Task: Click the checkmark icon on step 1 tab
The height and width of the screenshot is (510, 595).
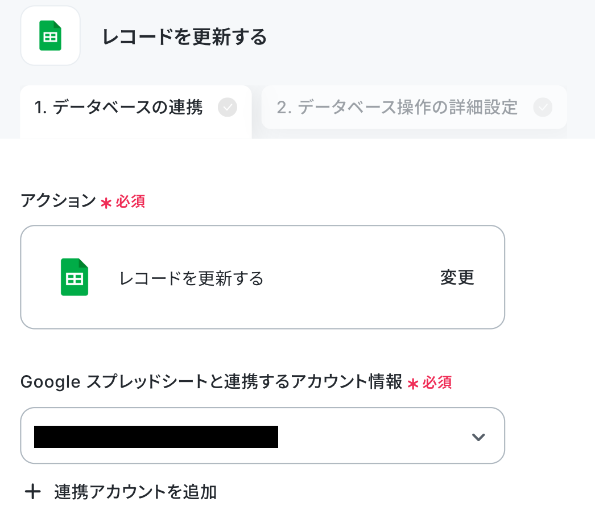Action: click(228, 107)
